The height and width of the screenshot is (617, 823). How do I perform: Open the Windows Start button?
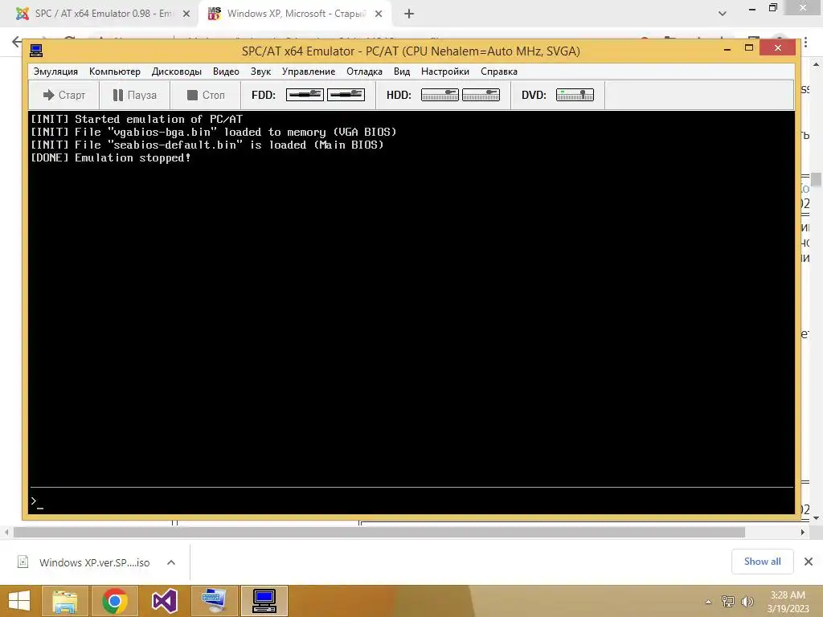click(19, 601)
